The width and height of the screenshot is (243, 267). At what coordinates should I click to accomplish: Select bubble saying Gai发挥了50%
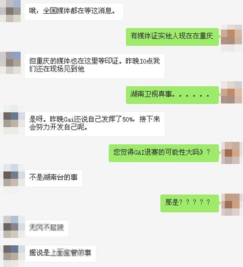pos(95,124)
